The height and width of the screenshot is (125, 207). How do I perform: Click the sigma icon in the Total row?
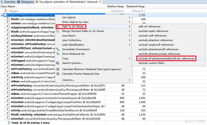coord(9,123)
